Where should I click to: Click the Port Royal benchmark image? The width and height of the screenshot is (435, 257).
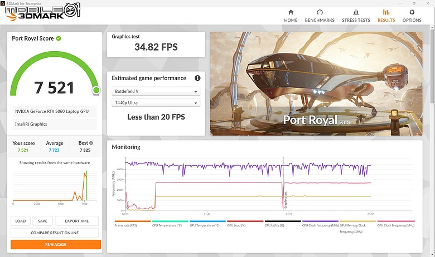pyautogui.click(x=316, y=83)
